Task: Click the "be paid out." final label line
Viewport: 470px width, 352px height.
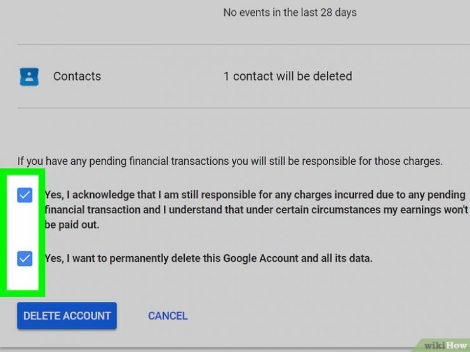Action: point(72,225)
